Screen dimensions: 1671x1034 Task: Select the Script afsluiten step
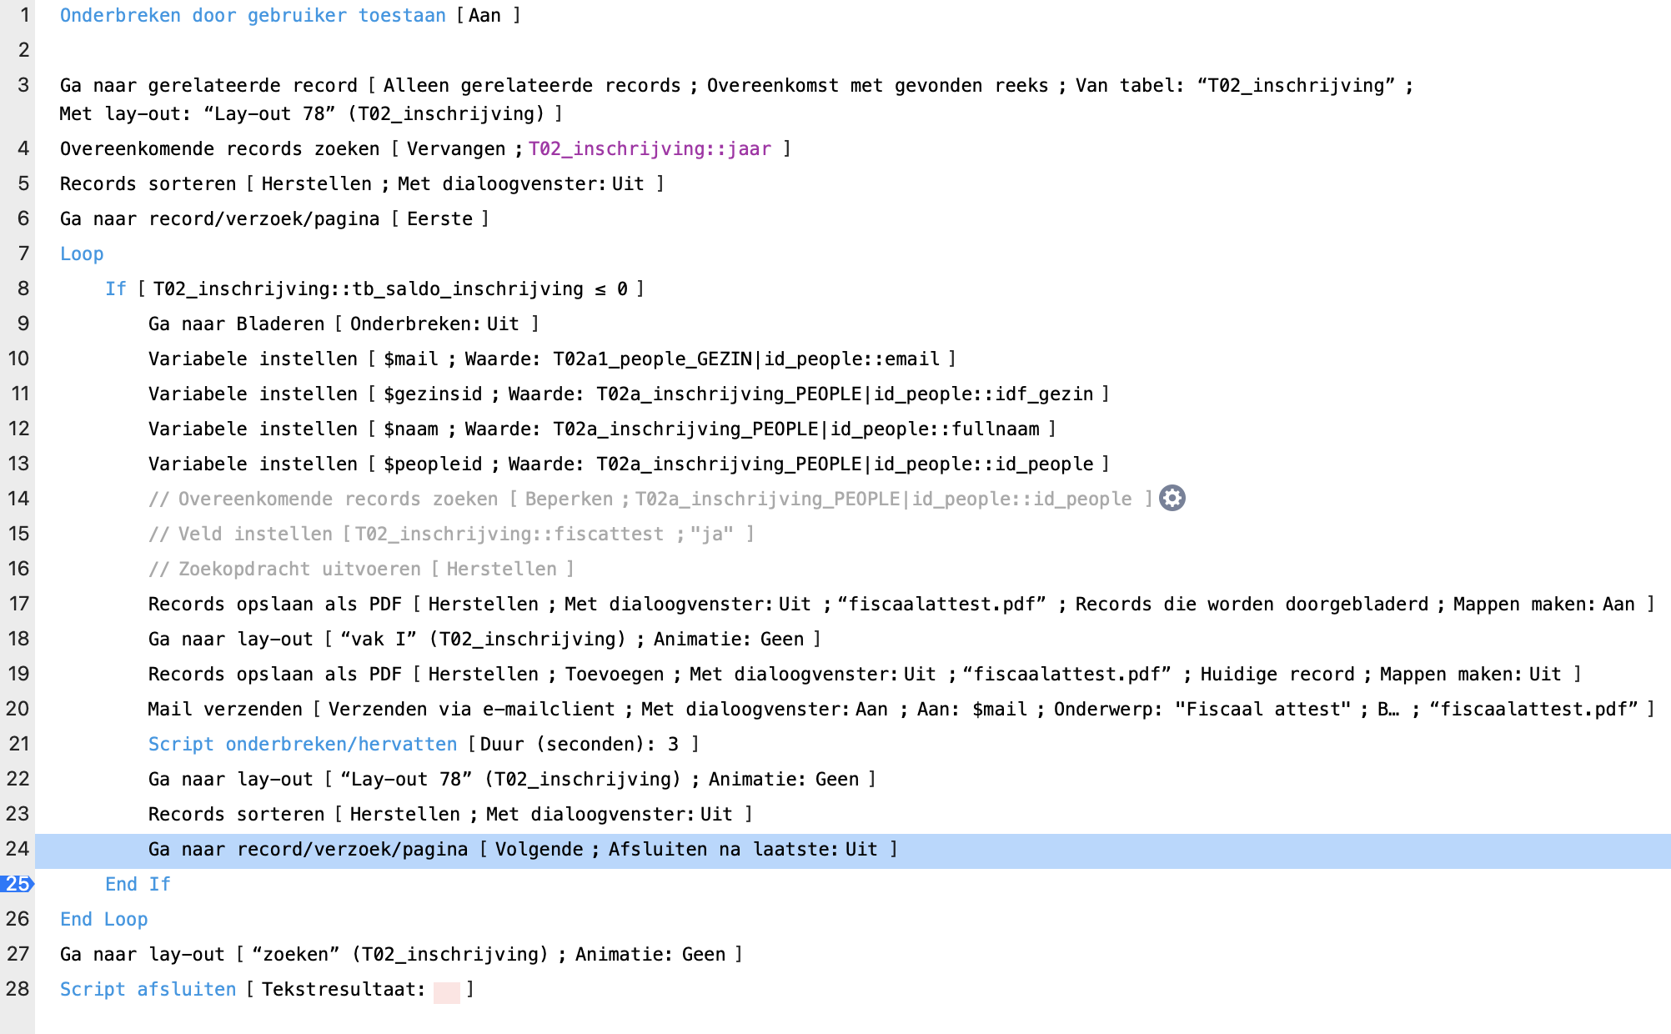[x=148, y=989]
